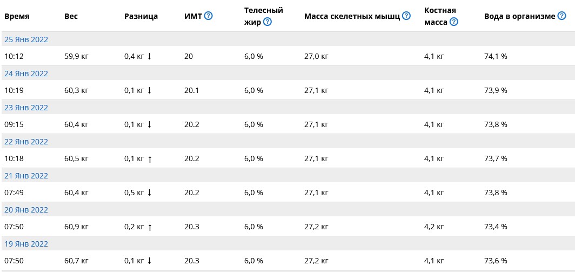Open the 24 Янв 2022 date link
The image size is (575, 272).
coord(26,74)
